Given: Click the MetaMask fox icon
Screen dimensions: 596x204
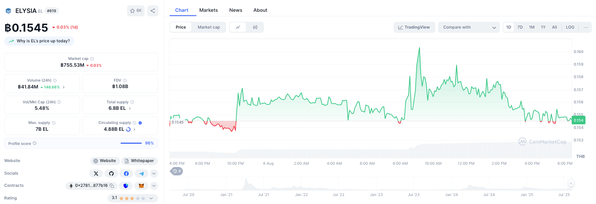Looking at the screenshot, I should click(141, 186).
